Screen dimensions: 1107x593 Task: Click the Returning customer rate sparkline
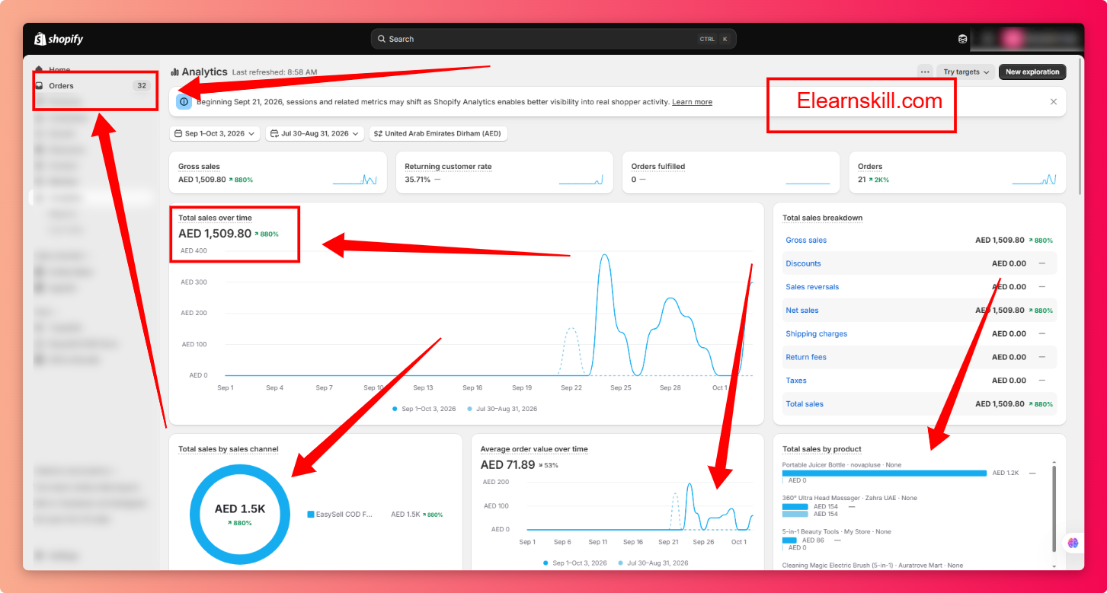tap(581, 180)
